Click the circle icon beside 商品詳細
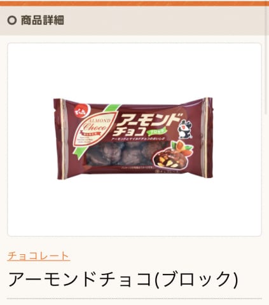Screen dimensions: 269x305 click(12, 20)
